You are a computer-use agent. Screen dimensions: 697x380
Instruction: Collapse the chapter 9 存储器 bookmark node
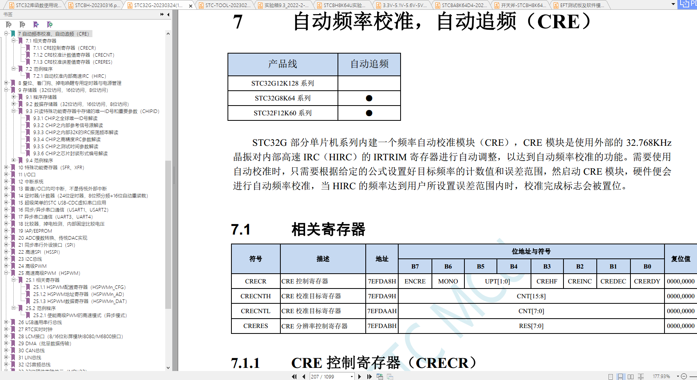[6, 90]
